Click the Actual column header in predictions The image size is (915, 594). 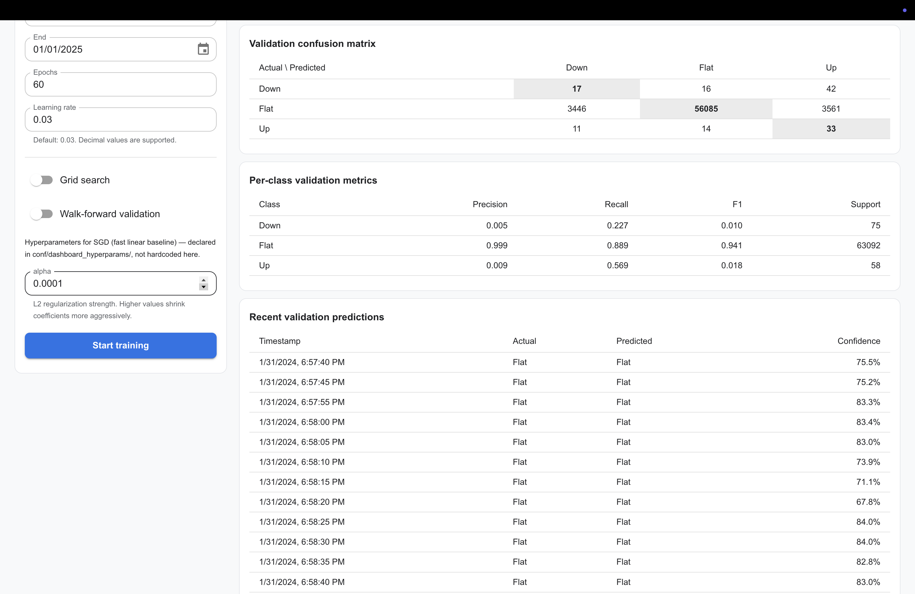[x=524, y=341]
